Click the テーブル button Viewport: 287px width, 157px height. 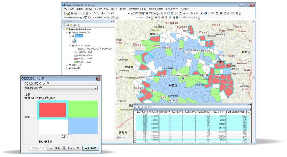click(x=55, y=148)
